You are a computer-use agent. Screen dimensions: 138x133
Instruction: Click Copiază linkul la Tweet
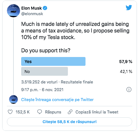(x=97, y=112)
